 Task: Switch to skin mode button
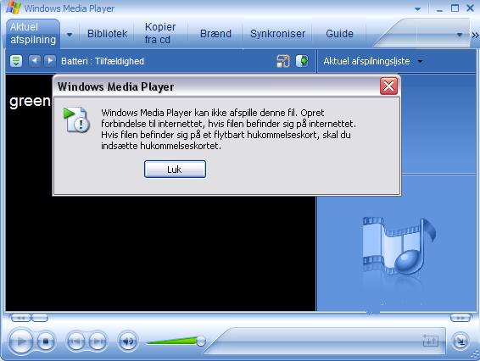pyautogui.click(x=460, y=342)
